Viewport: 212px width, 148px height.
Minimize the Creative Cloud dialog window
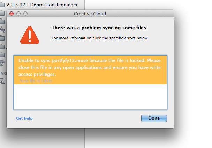(x=18, y=14)
